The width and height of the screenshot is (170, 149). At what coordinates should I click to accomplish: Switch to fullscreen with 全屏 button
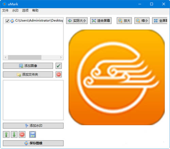pyautogui.click(x=160, y=21)
